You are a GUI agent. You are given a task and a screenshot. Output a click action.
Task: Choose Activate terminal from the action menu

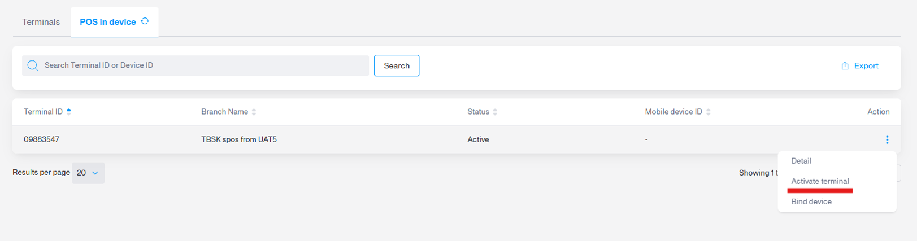point(820,181)
